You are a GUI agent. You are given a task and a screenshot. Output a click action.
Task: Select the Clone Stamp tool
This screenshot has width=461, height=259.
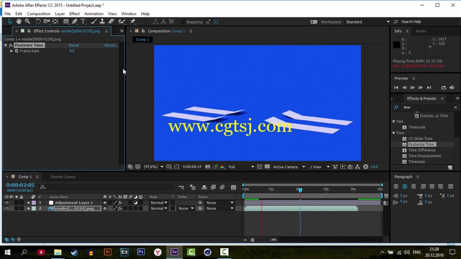click(x=102, y=21)
